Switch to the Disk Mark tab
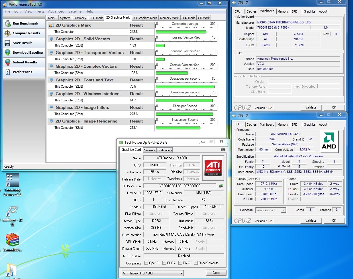The image size is (353, 279). pyautogui.click(x=188, y=18)
